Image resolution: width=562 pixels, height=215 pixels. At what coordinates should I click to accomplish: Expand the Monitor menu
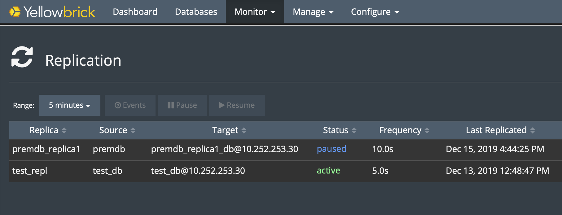pos(255,12)
